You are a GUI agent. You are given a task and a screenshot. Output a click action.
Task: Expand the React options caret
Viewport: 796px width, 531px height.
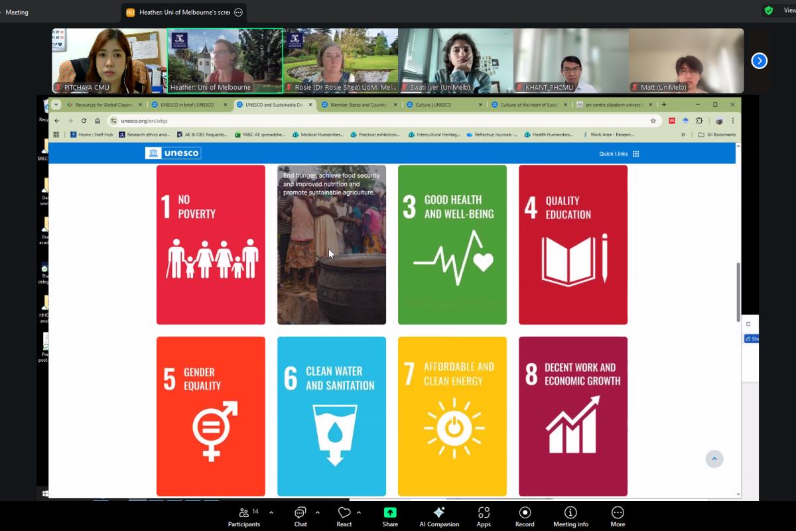[359, 512]
